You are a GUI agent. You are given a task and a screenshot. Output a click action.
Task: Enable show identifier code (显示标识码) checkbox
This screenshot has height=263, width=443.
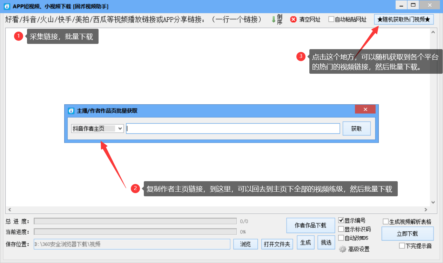click(x=341, y=229)
